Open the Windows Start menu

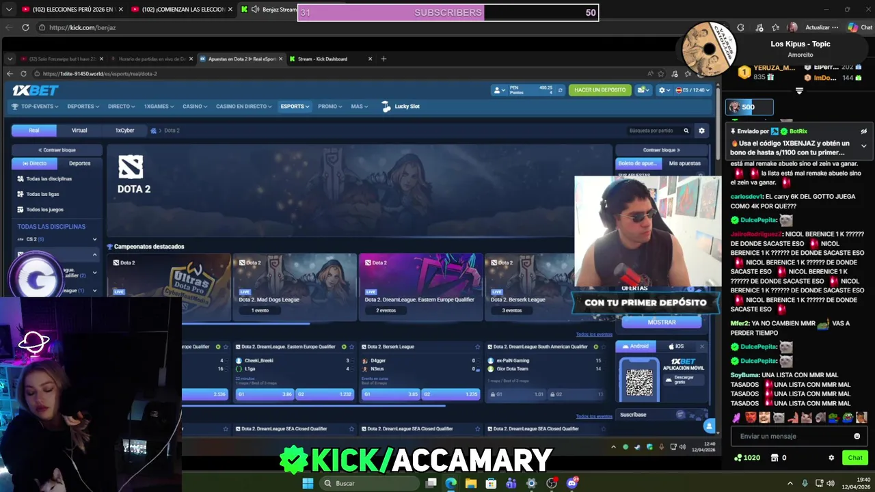click(308, 483)
